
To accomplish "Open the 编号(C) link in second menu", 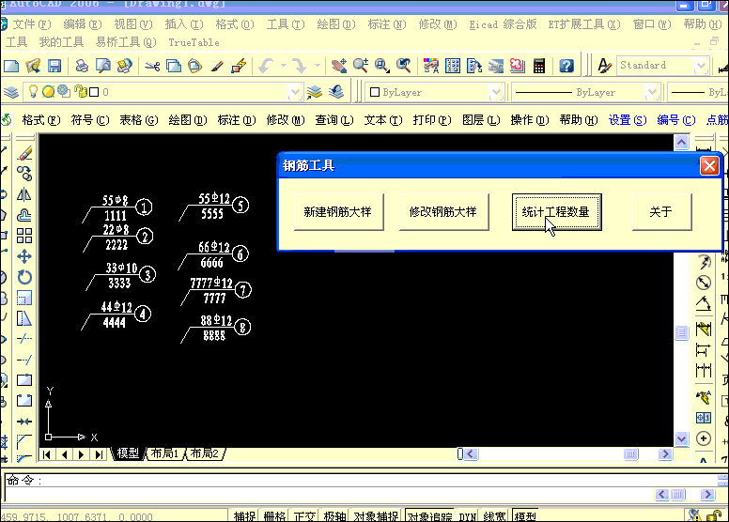I will (676, 120).
